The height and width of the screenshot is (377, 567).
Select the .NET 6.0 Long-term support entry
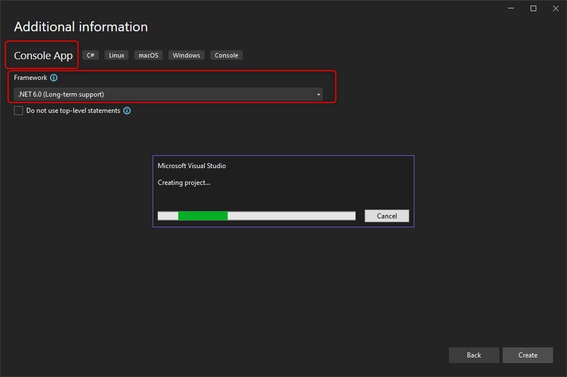tap(60, 94)
